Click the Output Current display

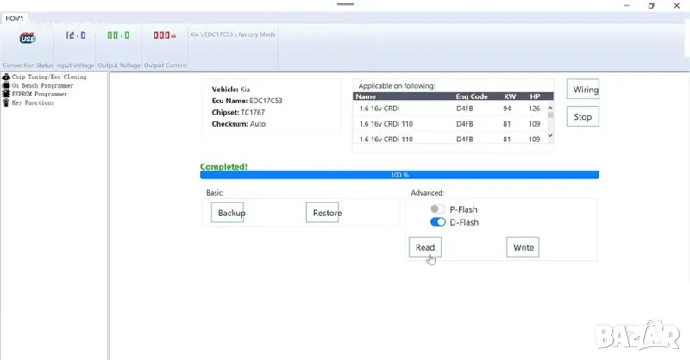(x=164, y=35)
